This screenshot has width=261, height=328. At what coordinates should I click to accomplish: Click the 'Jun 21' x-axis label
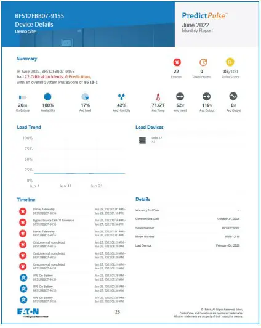click(x=97, y=186)
